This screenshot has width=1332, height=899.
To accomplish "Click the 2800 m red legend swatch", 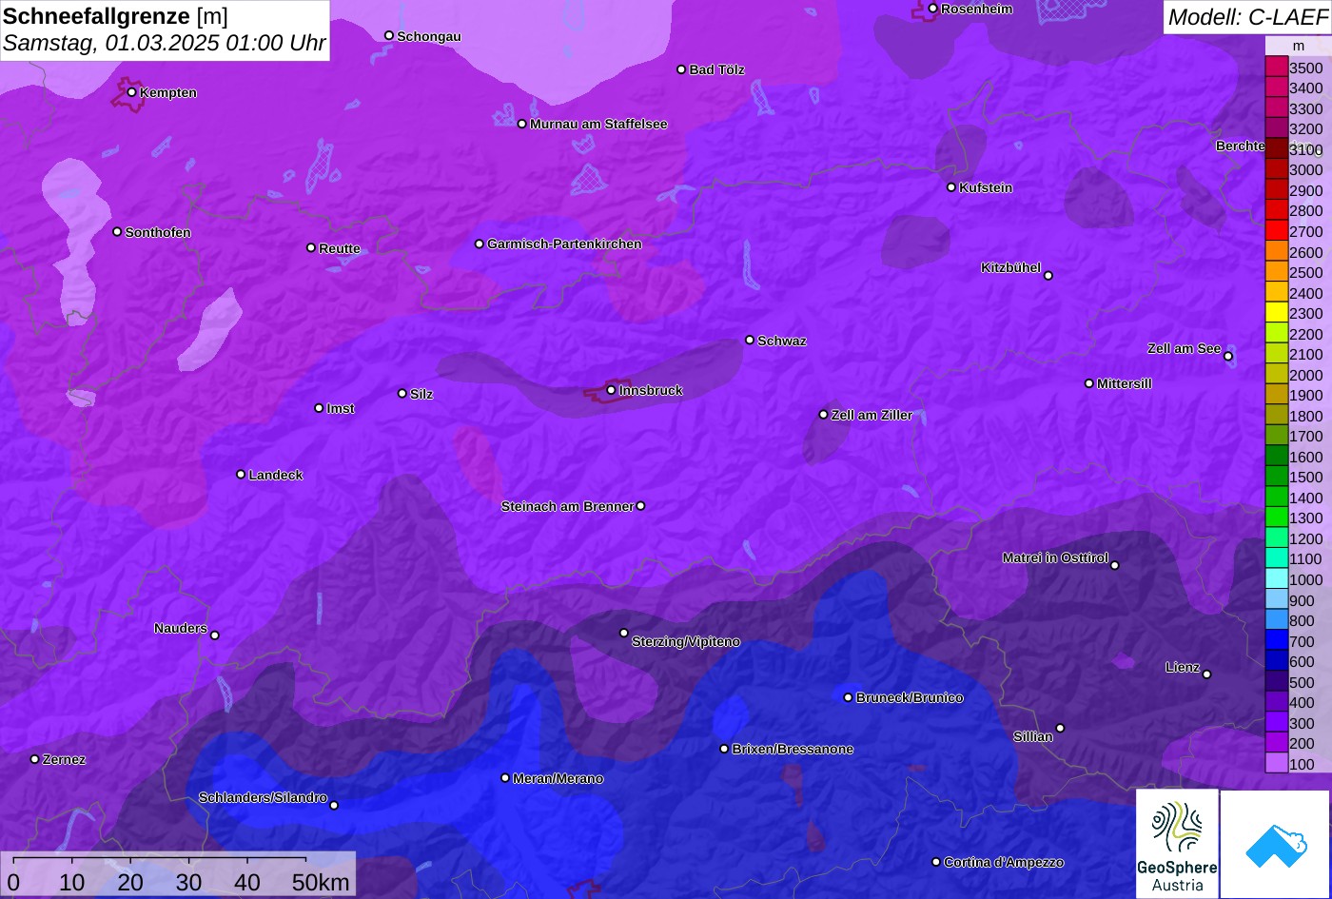I will click(1276, 210).
